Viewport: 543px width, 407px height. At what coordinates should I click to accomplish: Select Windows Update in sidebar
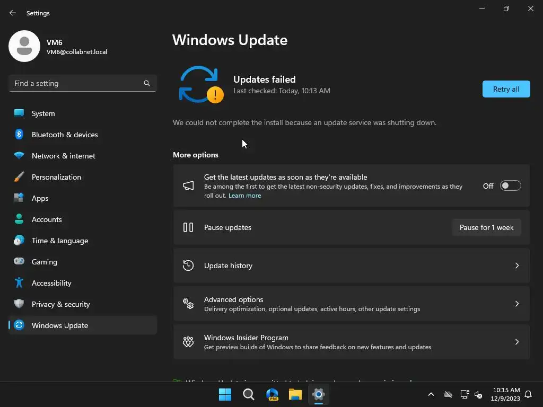[83, 325]
